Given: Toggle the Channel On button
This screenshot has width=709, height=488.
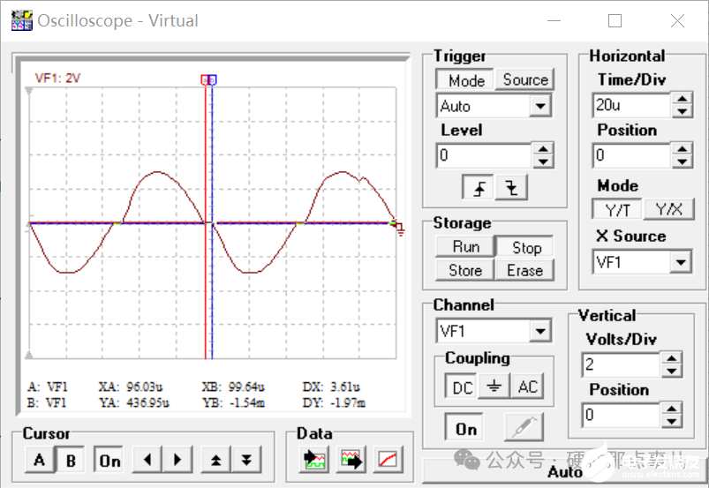Looking at the screenshot, I should (x=465, y=428).
